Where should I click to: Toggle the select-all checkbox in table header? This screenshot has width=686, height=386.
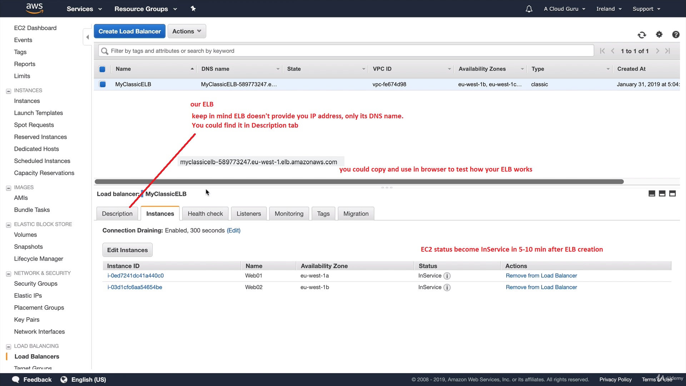tap(102, 69)
